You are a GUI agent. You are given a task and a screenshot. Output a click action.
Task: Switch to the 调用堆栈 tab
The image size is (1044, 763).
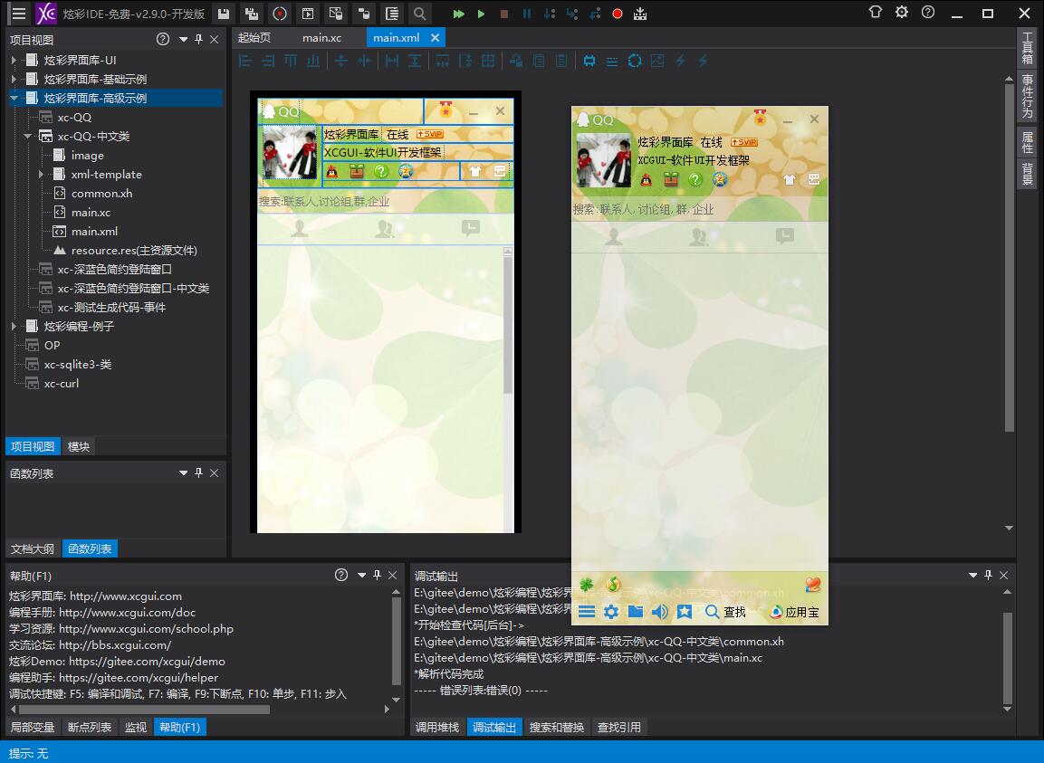(x=437, y=727)
